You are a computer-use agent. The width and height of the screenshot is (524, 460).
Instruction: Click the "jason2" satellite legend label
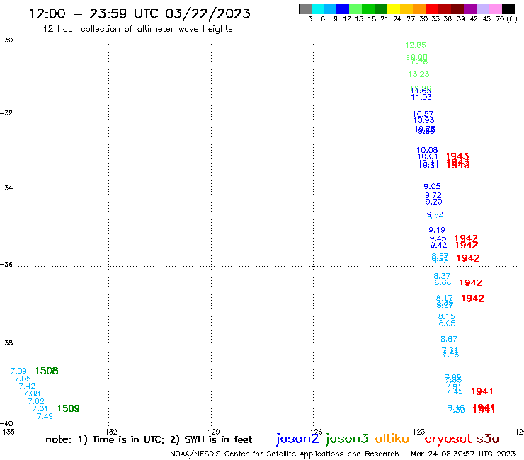pos(297,439)
